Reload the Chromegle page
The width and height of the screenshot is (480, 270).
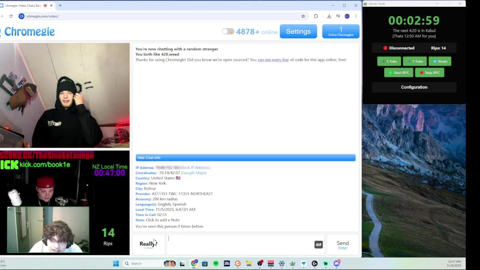pyautogui.click(x=10, y=16)
